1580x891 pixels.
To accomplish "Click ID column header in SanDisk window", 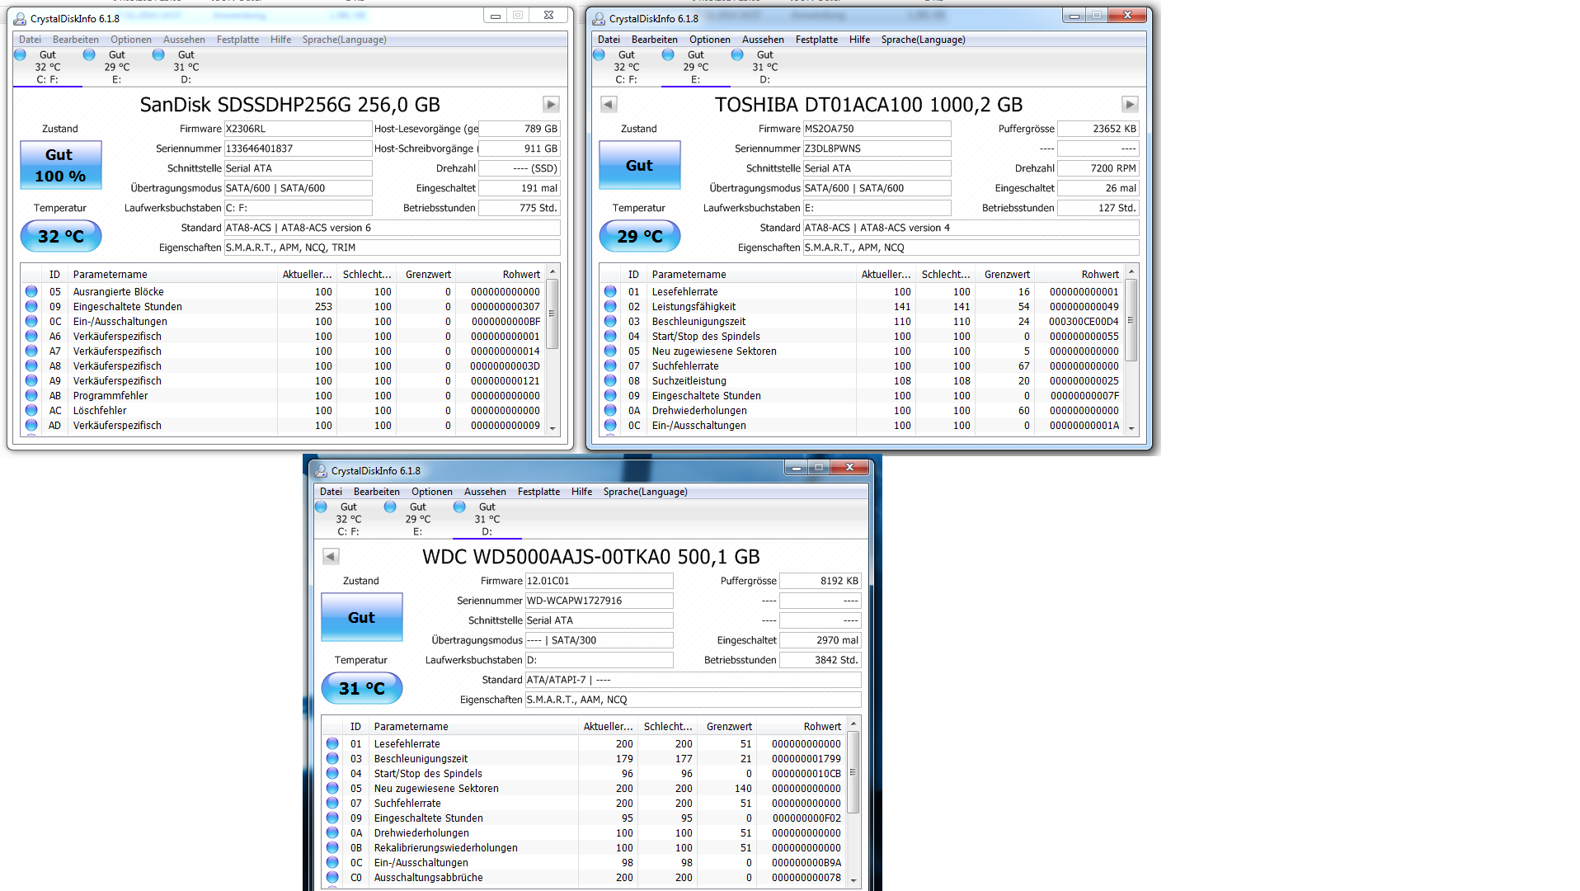I will [x=54, y=275].
